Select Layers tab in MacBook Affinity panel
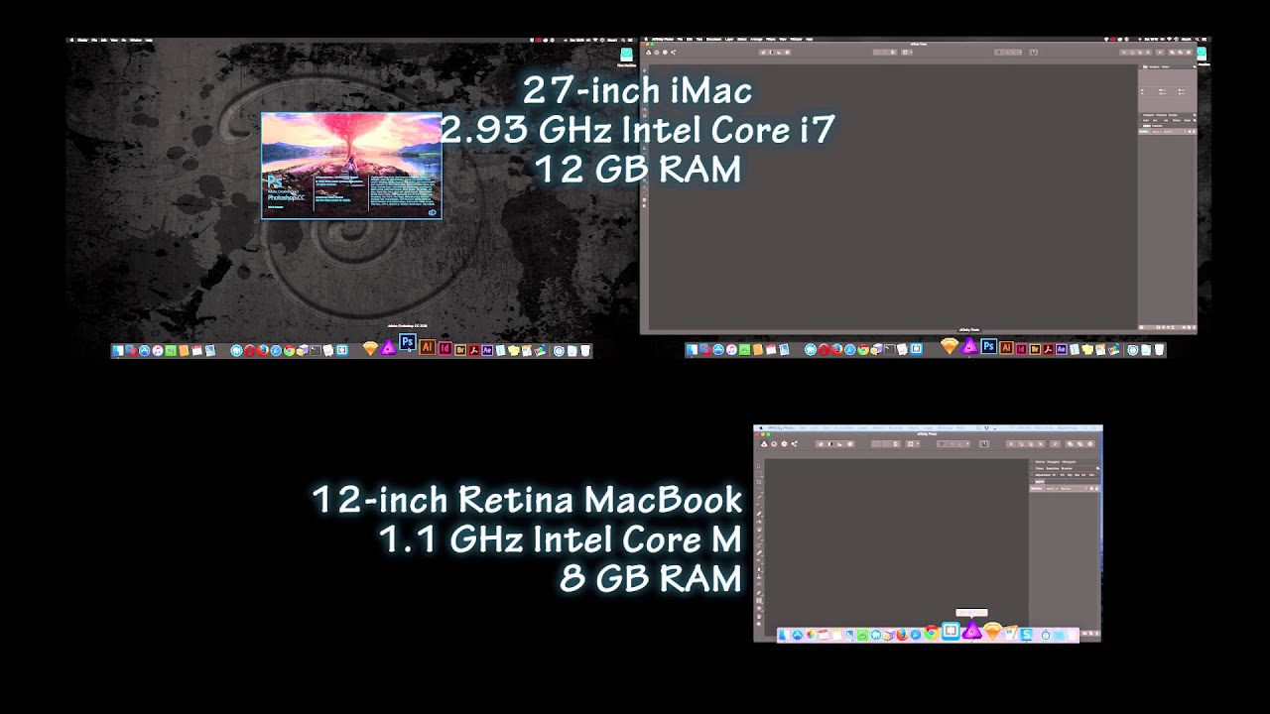Viewport: 1270px width, 714px height. [1040, 481]
